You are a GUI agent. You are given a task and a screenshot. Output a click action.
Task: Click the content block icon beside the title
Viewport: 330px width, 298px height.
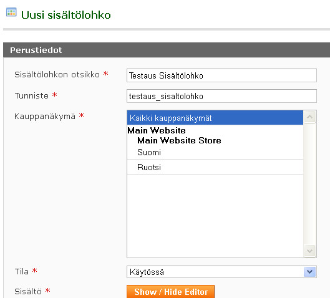coord(11,12)
